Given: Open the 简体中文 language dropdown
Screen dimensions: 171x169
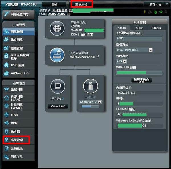Looking at the screenshot, I should (156, 5).
